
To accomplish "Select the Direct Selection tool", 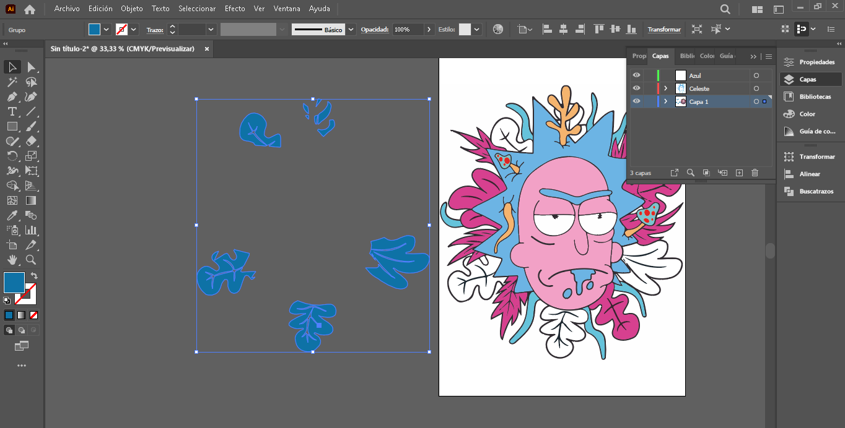I will pyautogui.click(x=31, y=67).
